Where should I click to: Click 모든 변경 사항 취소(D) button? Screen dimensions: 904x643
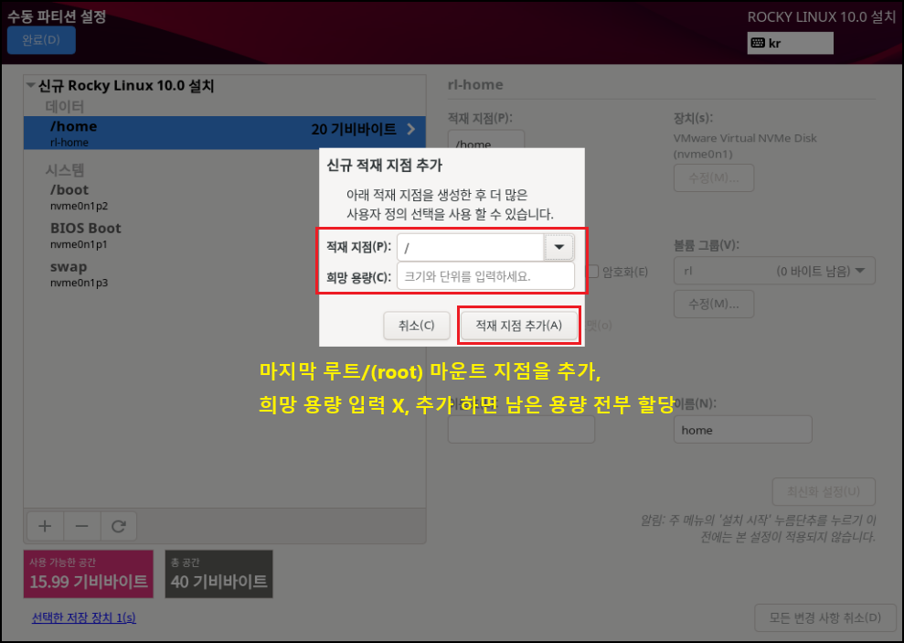point(824,617)
